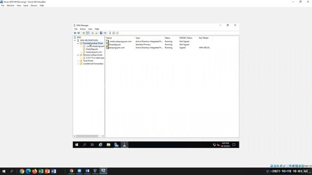This screenshot has height=175, width=312.
Task: Expand Conditional Forwarders node
Action: tap(78, 64)
